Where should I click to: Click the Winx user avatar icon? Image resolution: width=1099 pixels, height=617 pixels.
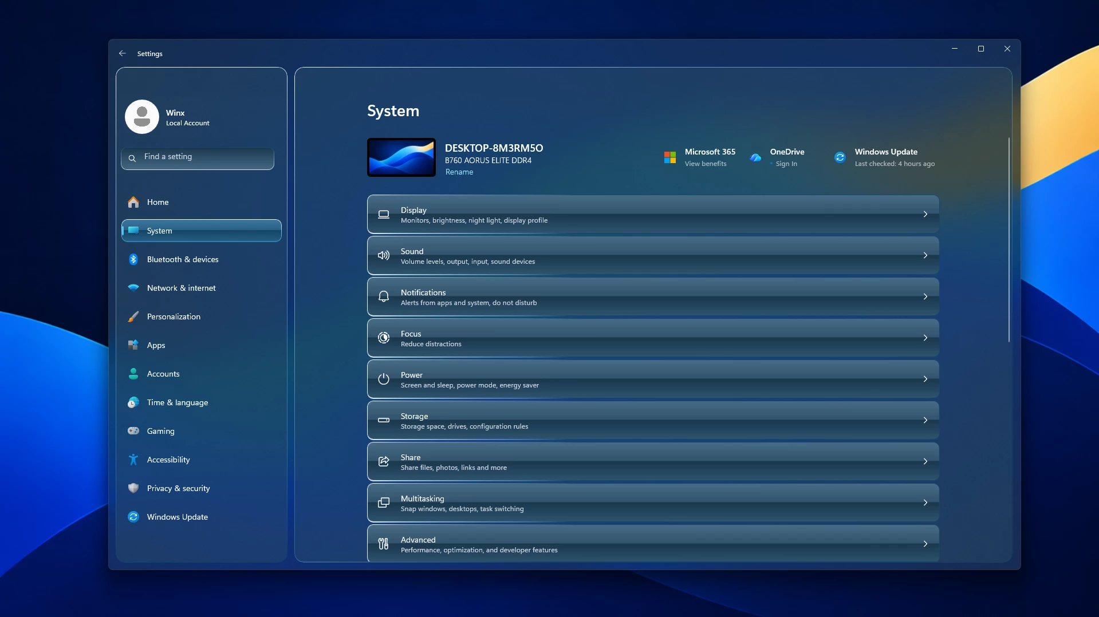pyautogui.click(x=141, y=117)
